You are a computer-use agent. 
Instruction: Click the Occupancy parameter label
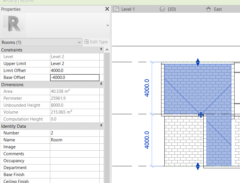[x=14, y=161]
